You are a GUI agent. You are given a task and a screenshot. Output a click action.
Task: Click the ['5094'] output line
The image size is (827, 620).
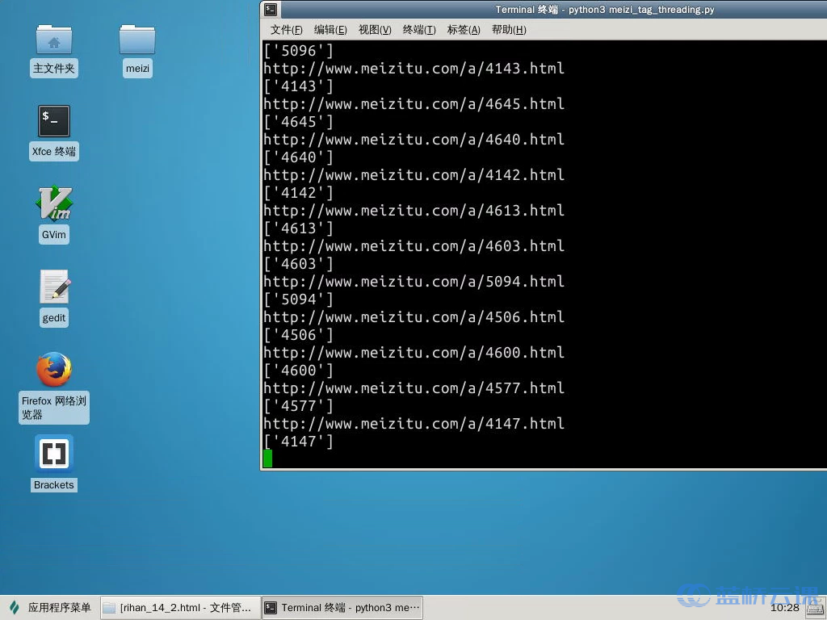point(299,300)
